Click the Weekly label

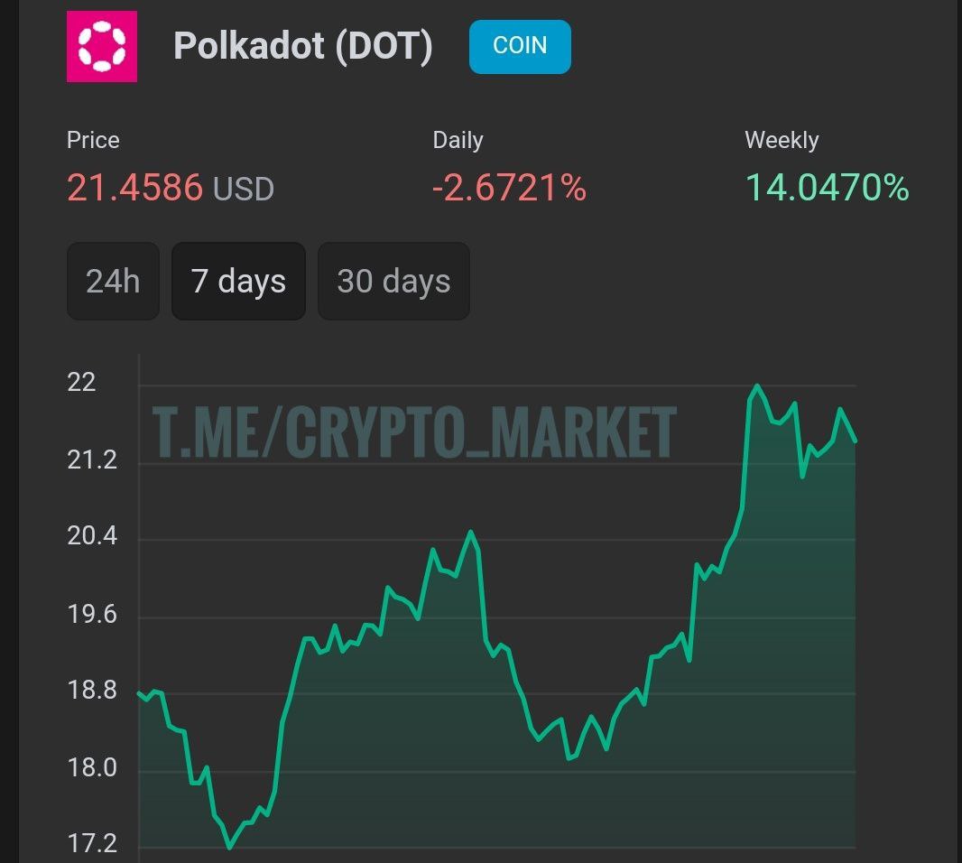(782, 140)
